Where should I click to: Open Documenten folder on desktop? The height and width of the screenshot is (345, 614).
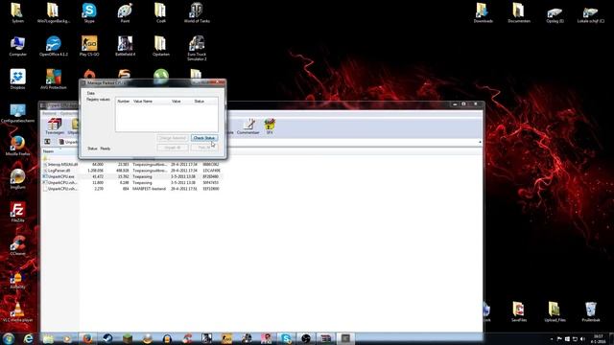pyautogui.click(x=519, y=12)
